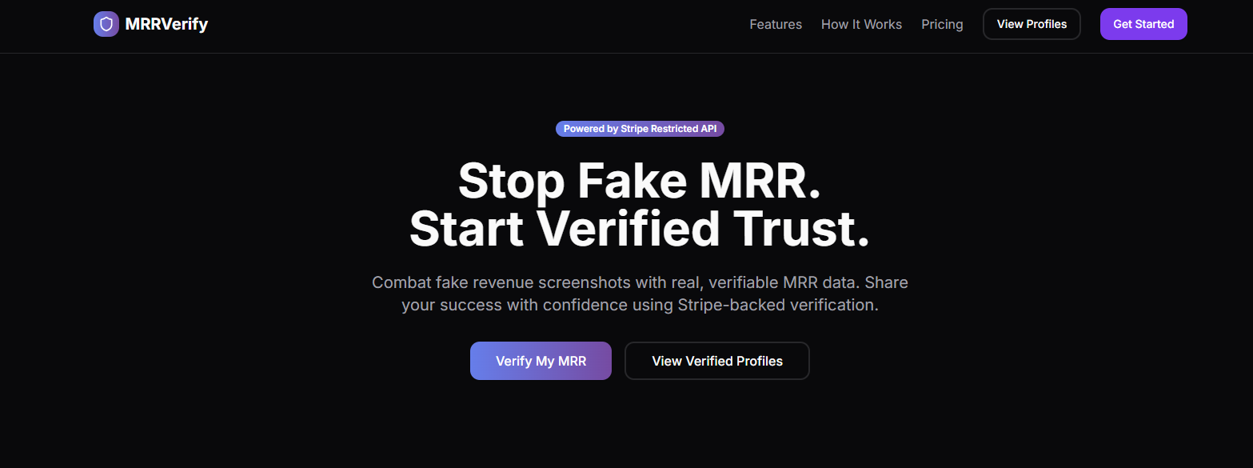Open the Features section from the navbar
This screenshot has width=1253, height=468.
(x=775, y=24)
